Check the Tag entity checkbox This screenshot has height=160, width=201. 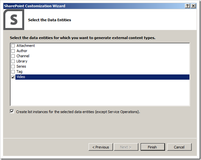(13, 72)
